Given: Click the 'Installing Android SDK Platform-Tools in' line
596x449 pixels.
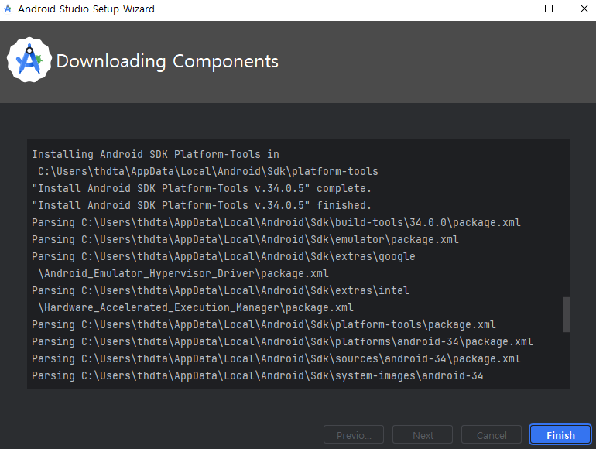Looking at the screenshot, I should tap(156, 154).
